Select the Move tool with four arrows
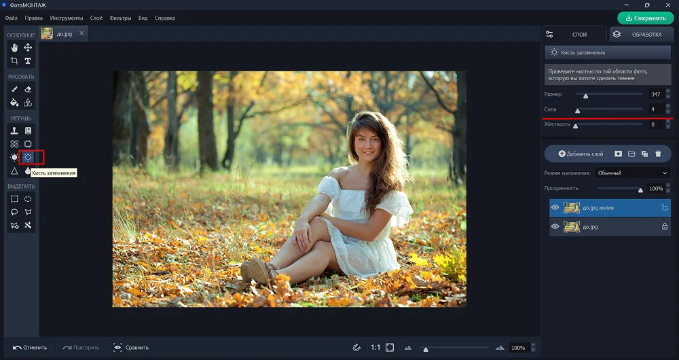Screen dimensions: 679x360 pyautogui.click(x=28, y=48)
